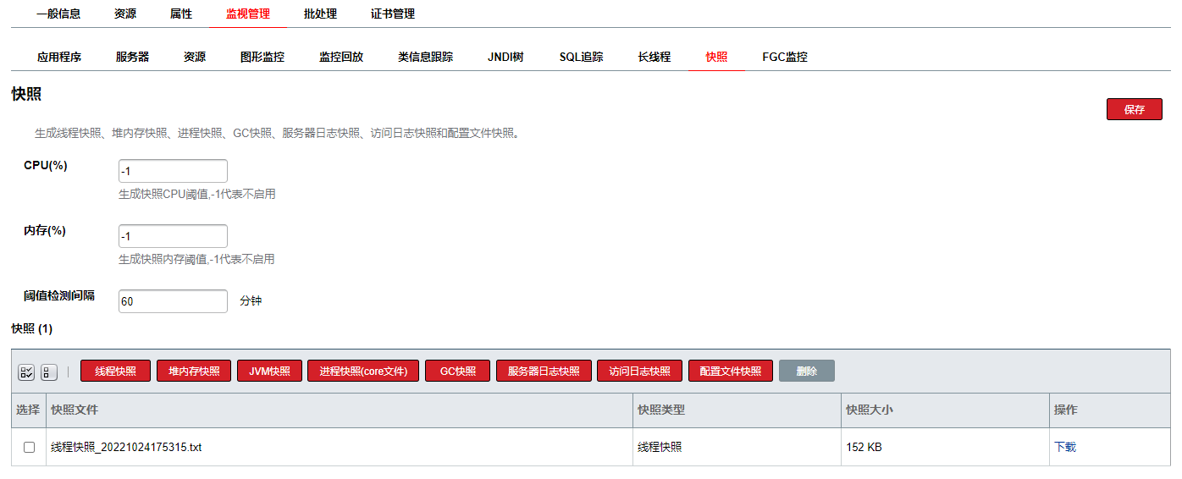Click the 服务器日志快照 button
Image resolution: width=1182 pixels, height=479 pixels.
pos(544,372)
